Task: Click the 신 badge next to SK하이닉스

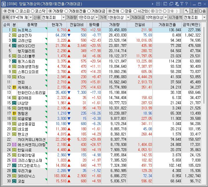Action: (x=14, y=176)
